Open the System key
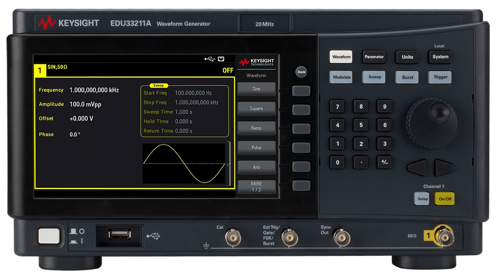This screenshot has height=278, width=500. coord(440,56)
